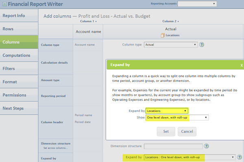This screenshot has height=162, width=244.
Task: Click the Dimension structure input field
Action: point(173,146)
